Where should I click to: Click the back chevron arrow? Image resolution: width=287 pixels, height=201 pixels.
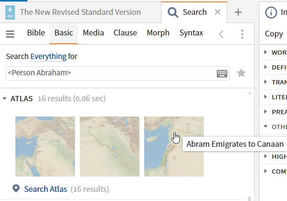[x=221, y=34]
